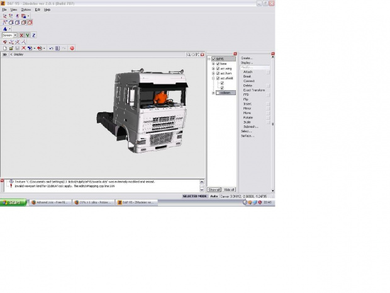This screenshot has width=390, height=293.
Task: Click the Open file folder icon
Action: (11, 48)
